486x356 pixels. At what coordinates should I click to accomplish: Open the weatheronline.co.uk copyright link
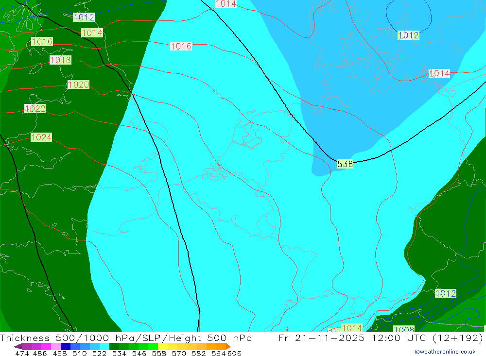(445, 352)
